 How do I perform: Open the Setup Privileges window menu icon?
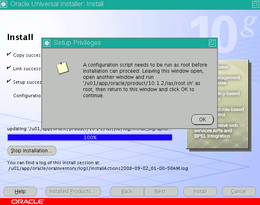click(x=47, y=43)
